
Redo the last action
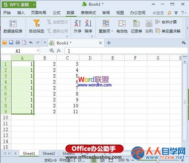click(x=38, y=43)
